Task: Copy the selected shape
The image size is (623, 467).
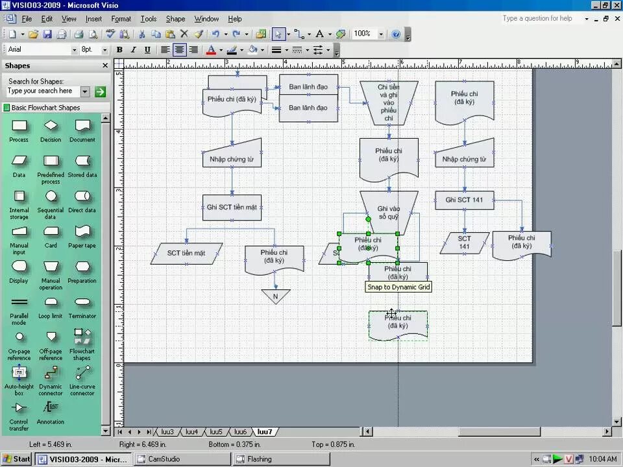Action: pos(156,34)
